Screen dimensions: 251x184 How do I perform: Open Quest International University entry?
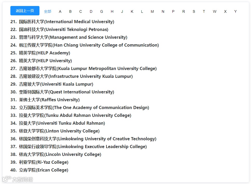(62, 92)
